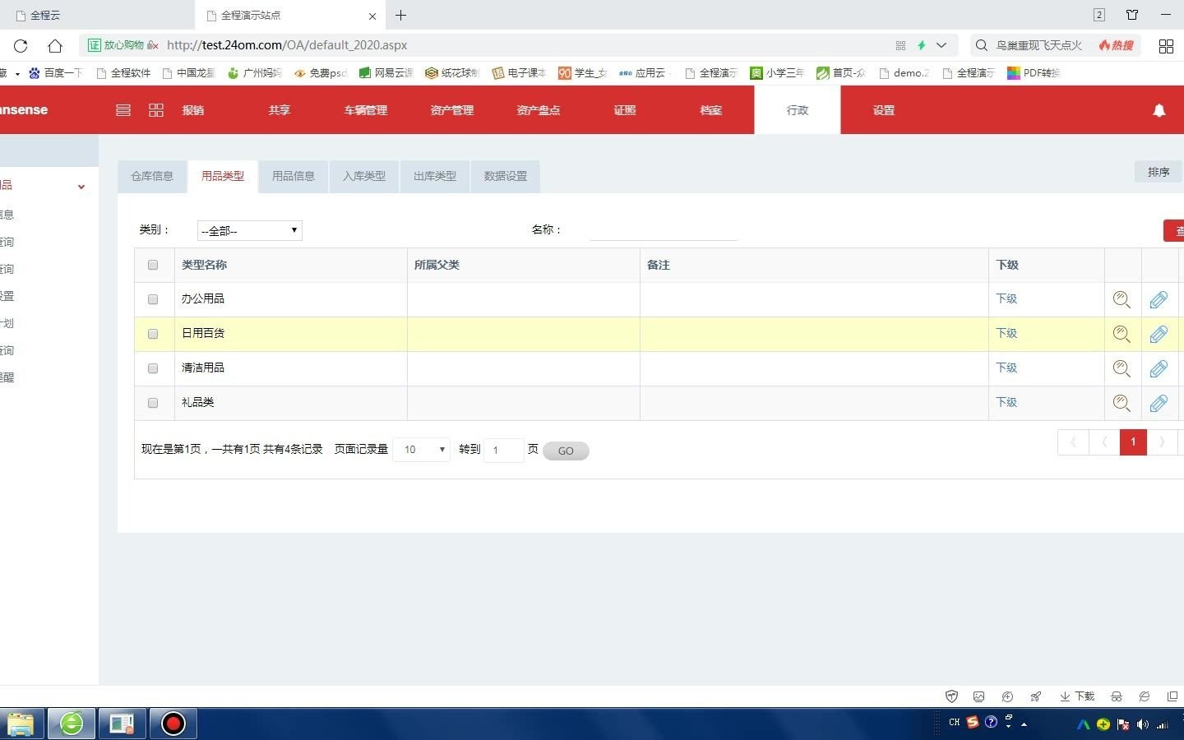Viewport: 1184px width, 740px height.
Task: Check the box for 清洁用品 row
Action: point(153,368)
